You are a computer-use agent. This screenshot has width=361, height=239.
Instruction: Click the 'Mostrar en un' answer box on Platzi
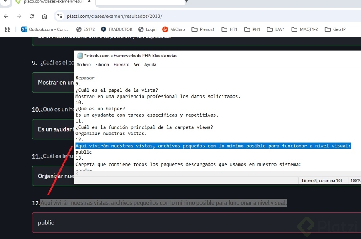(53, 83)
